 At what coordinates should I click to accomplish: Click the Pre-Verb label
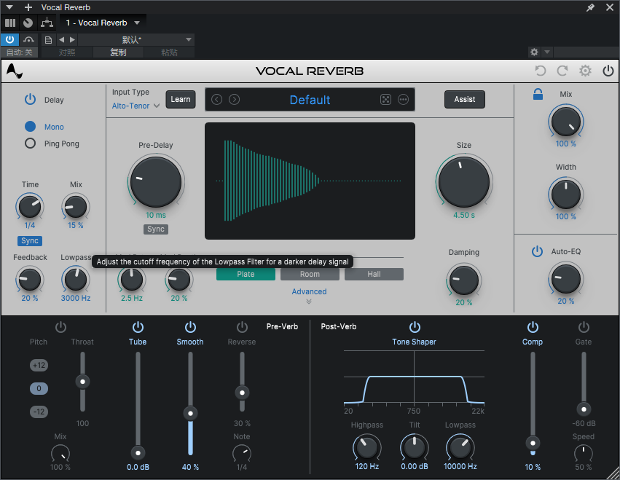pos(282,326)
